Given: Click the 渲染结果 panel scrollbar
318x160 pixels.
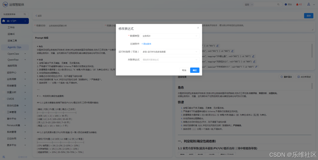Looking at the screenshot, I should (x=312, y=86).
